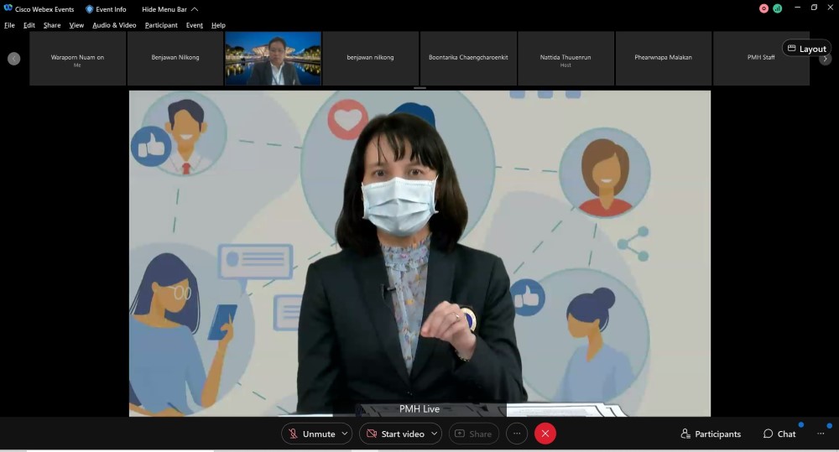Click the red recording indicator icon
839x452 pixels.
pos(763,8)
